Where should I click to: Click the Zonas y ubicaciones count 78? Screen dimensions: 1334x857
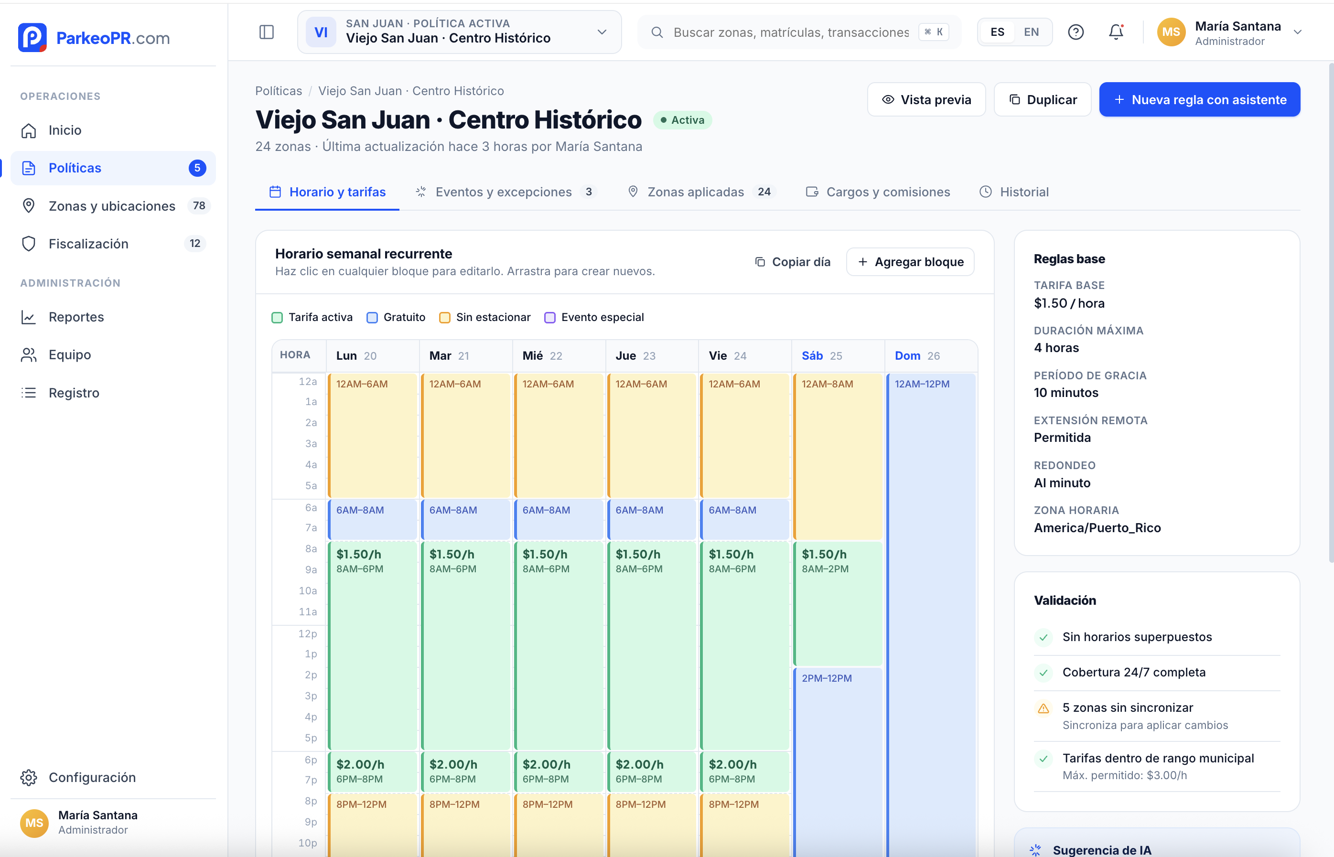tap(199, 206)
